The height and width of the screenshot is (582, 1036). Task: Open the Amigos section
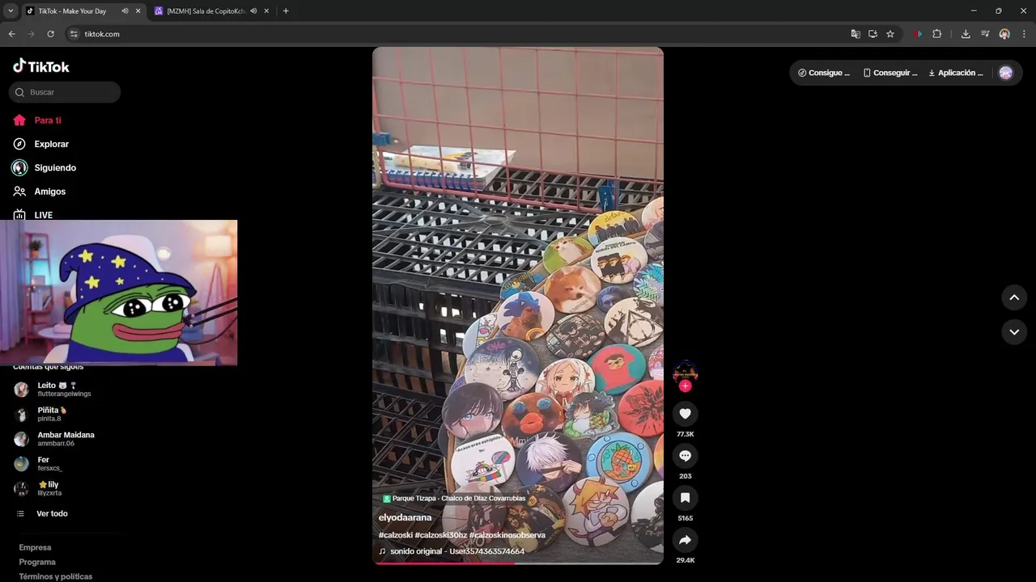pyautogui.click(x=39, y=192)
